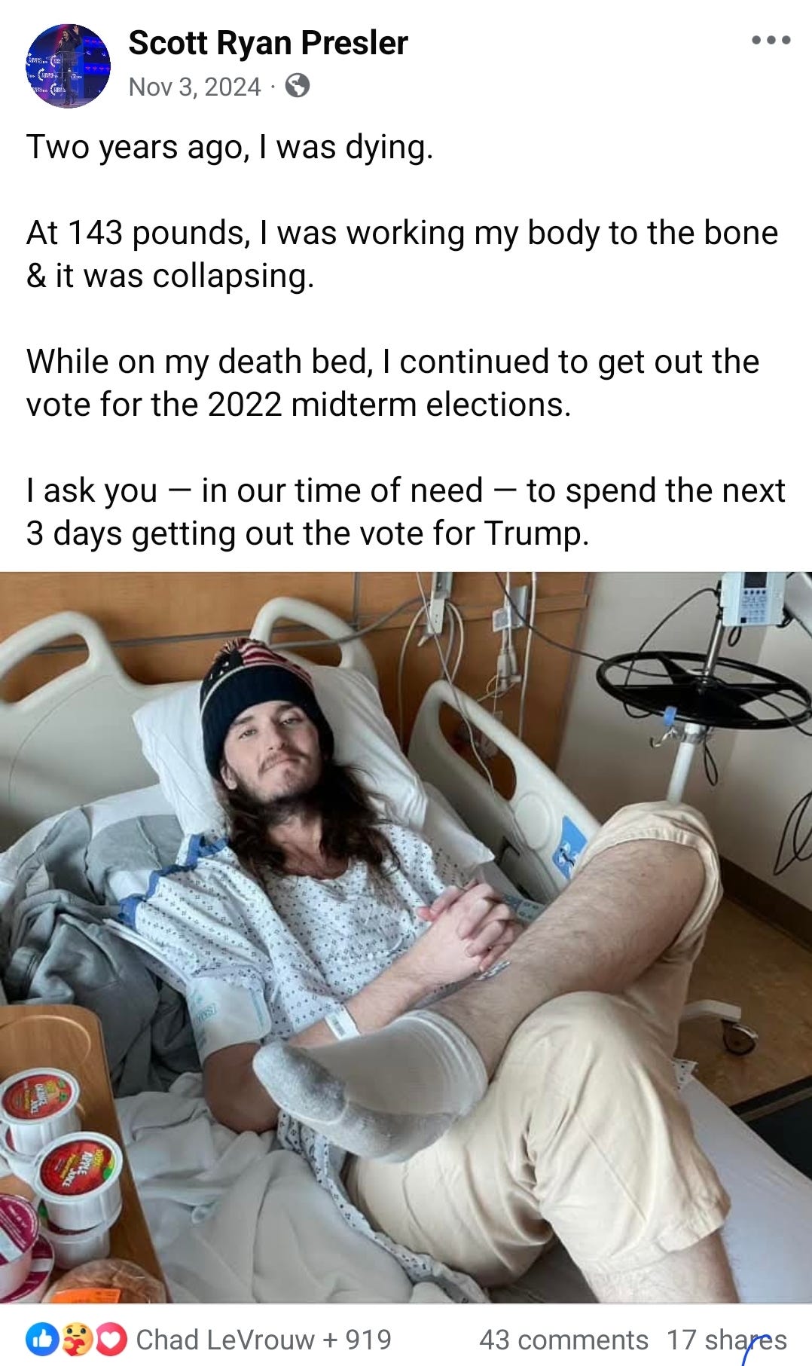Open the 43 comments list

(x=563, y=1340)
